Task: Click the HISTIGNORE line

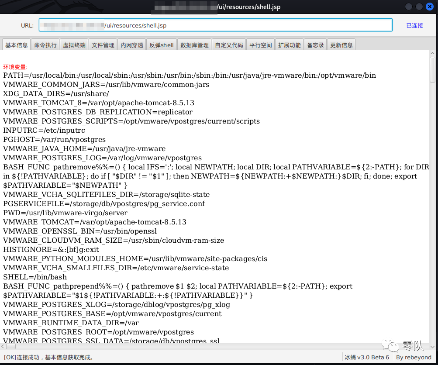Action: click(51, 250)
